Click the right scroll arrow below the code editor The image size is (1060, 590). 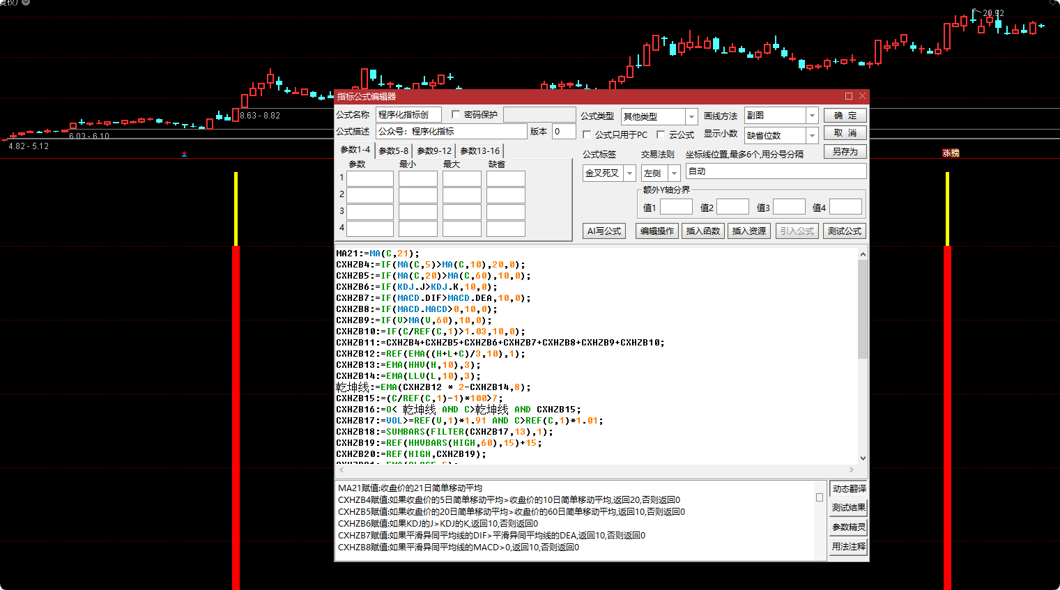(x=851, y=470)
